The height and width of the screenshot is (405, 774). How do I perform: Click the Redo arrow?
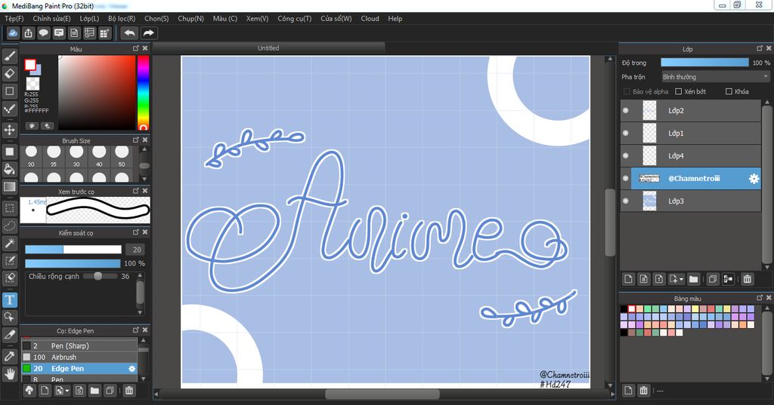click(x=148, y=33)
